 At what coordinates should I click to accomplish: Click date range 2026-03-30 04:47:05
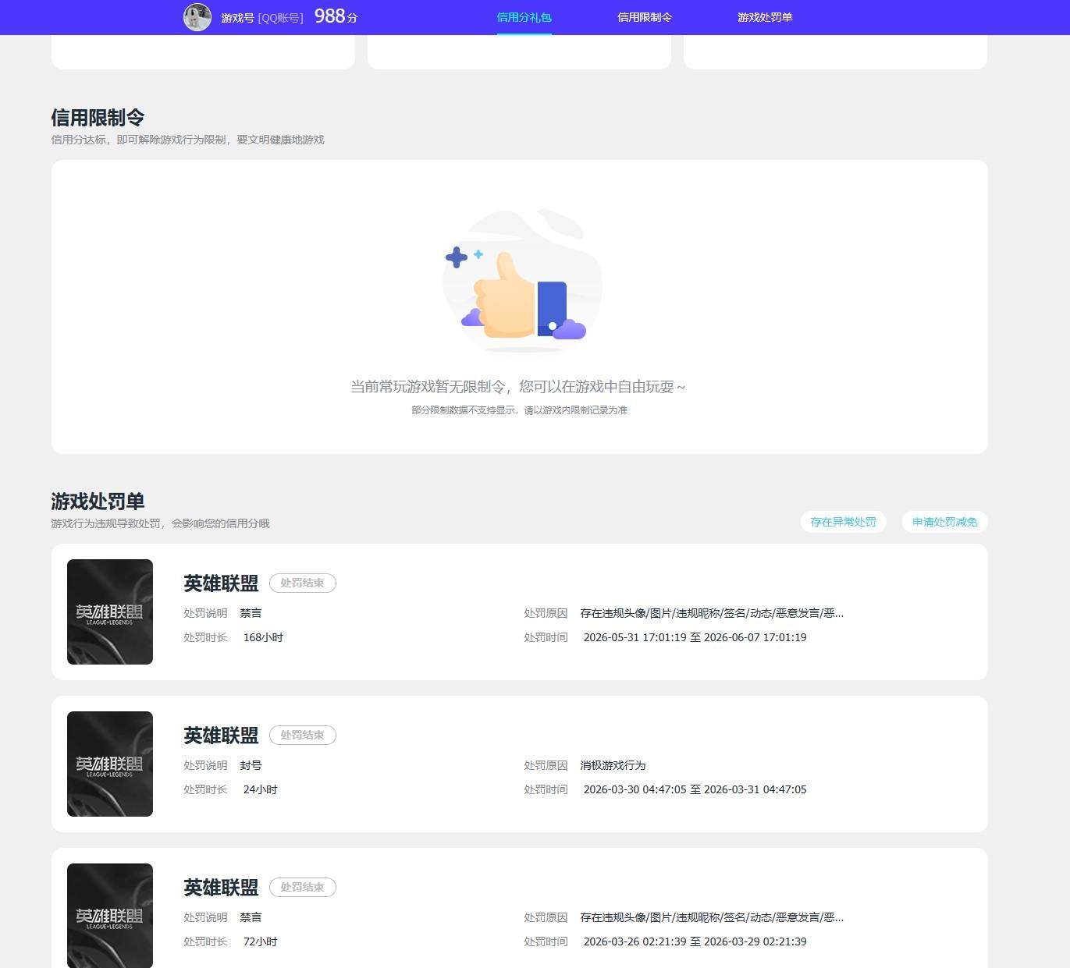695,789
